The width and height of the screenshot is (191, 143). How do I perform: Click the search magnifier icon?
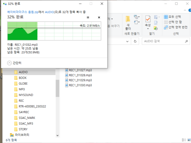(x=186, y=41)
